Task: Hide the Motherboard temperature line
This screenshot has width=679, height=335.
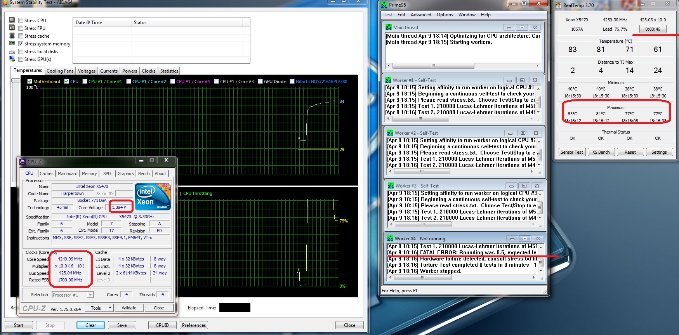Action: (30, 82)
